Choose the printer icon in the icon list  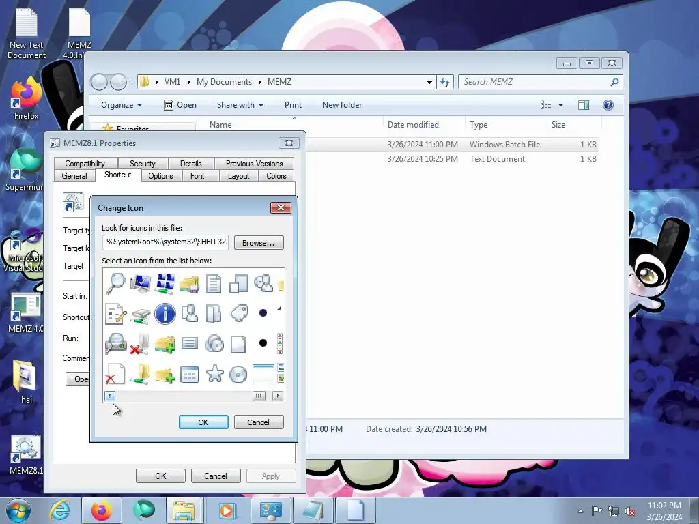[x=116, y=344]
